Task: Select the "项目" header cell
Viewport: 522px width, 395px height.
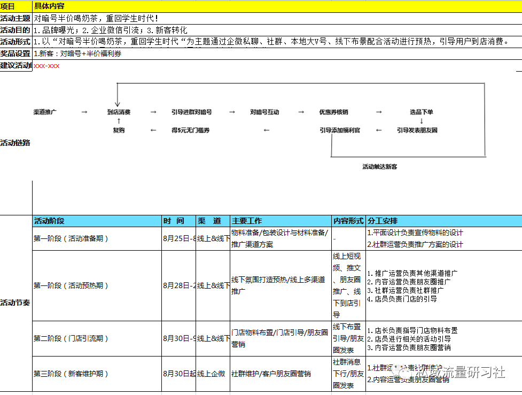Action: 16,6
